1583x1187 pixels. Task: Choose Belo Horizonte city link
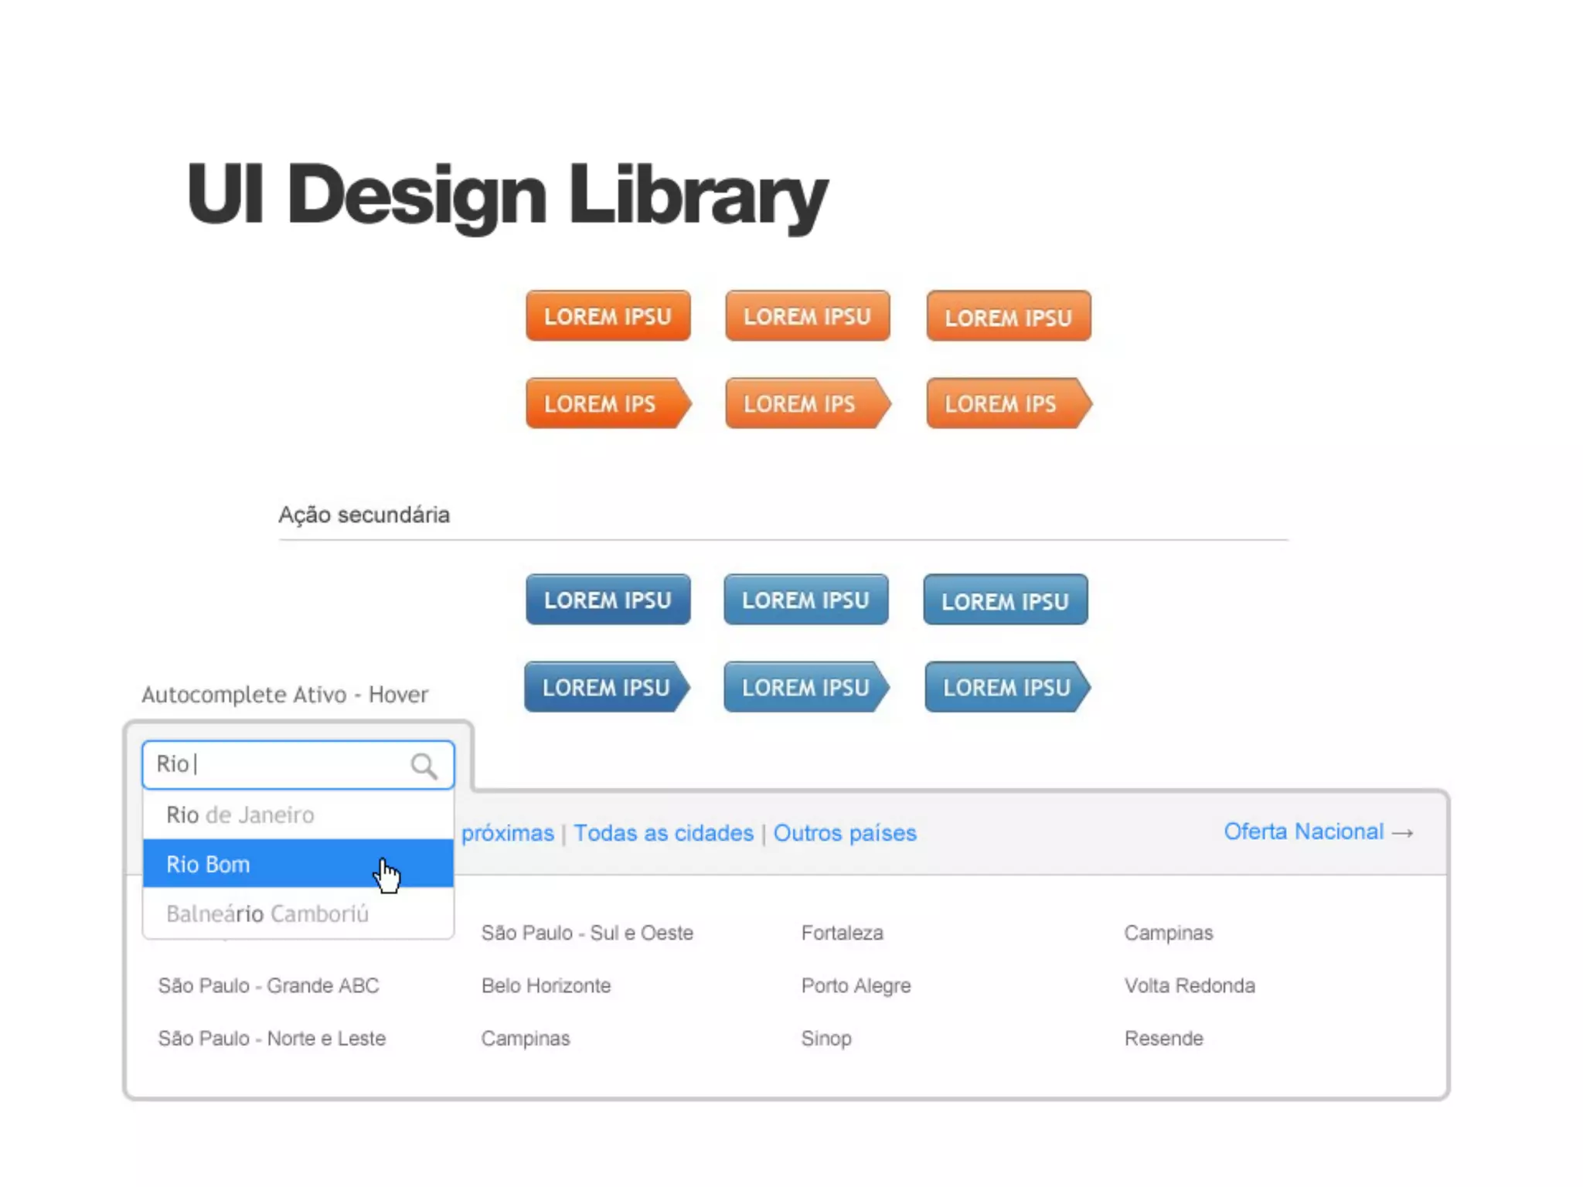pyautogui.click(x=546, y=985)
